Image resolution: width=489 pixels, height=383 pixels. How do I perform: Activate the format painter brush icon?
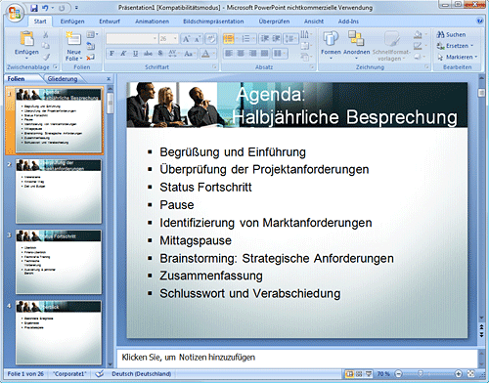pyautogui.click(x=46, y=57)
